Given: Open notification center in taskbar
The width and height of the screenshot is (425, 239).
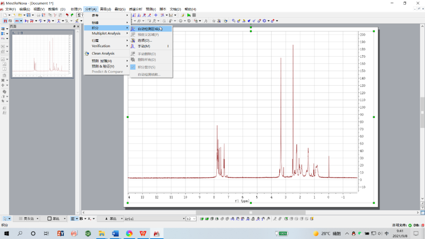Looking at the screenshot, I should click(416, 233).
